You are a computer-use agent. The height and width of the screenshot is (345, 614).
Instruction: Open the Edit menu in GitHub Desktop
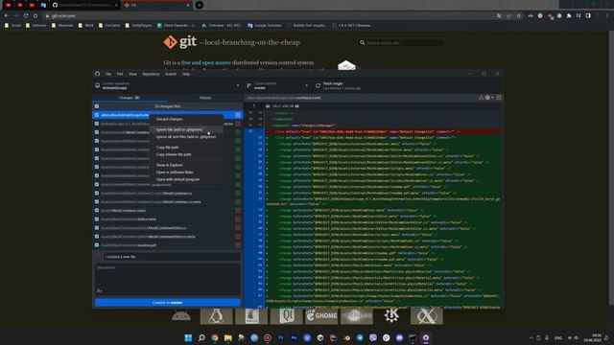click(x=120, y=74)
